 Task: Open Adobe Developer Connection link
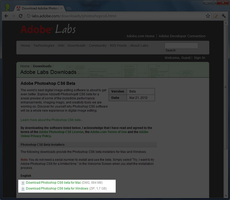pos(182,36)
